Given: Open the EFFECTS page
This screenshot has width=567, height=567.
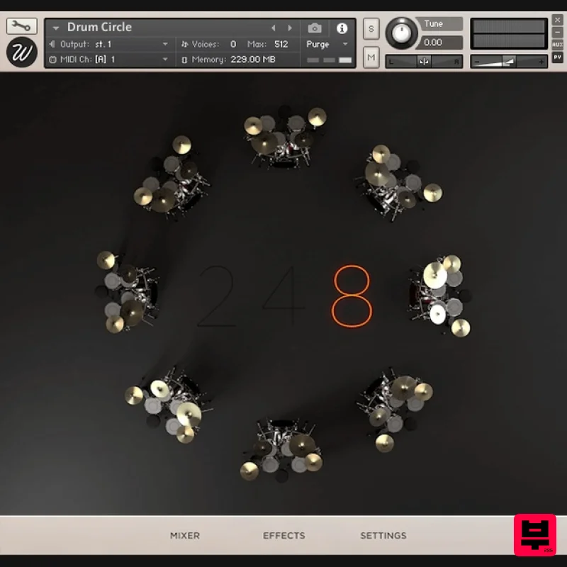Looking at the screenshot, I should coord(283,536).
